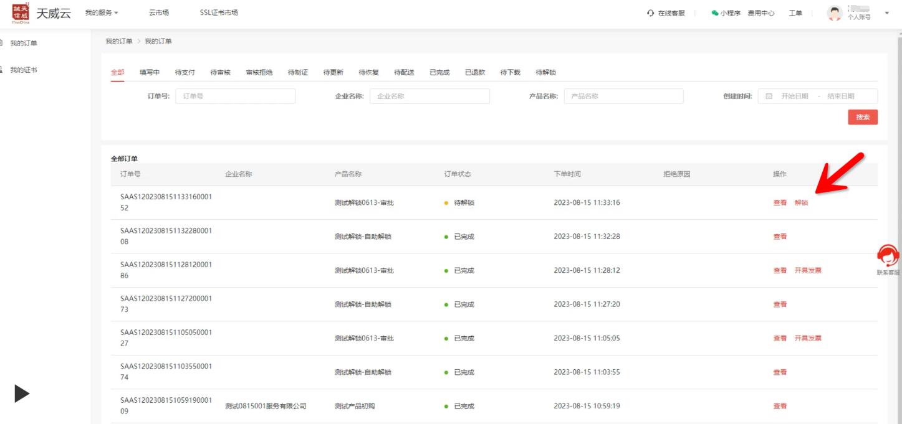The image size is (902, 424).
Task: Click 开具发票 for order ending 0186
Action: pyautogui.click(x=808, y=271)
